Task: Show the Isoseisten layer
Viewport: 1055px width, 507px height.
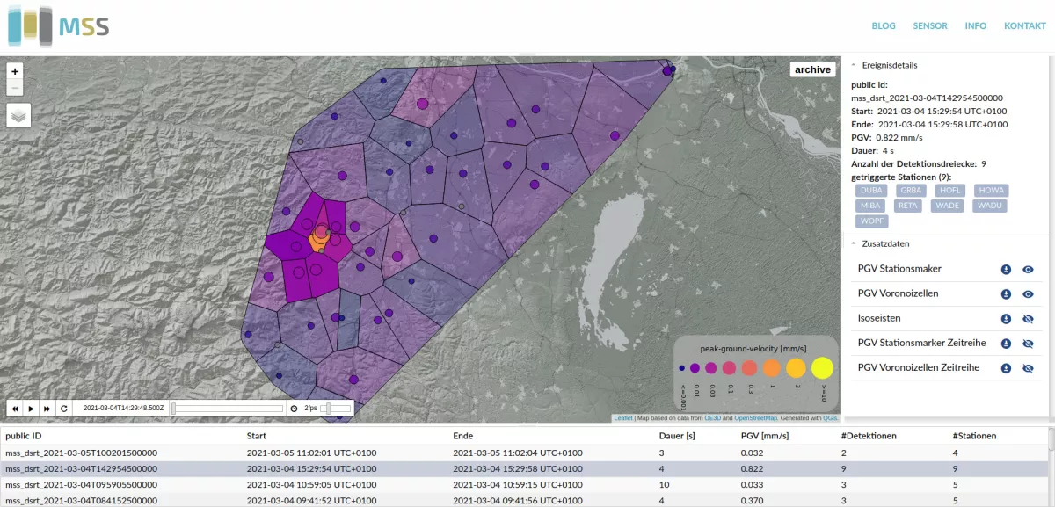Action: pyautogui.click(x=1028, y=319)
